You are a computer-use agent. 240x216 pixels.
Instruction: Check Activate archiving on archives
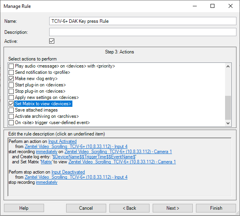11,117
